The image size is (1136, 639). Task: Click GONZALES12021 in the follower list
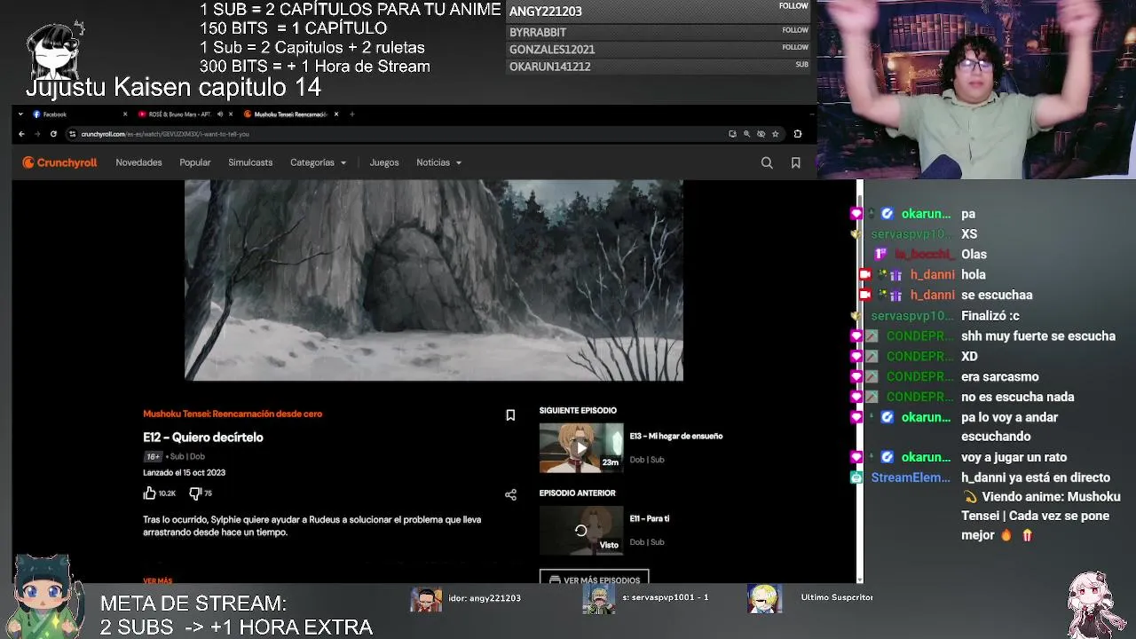pyautogui.click(x=552, y=50)
